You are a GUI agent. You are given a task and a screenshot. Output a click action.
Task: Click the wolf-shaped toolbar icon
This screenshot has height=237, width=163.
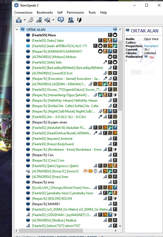pyautogui.click(x=79, y=20)
